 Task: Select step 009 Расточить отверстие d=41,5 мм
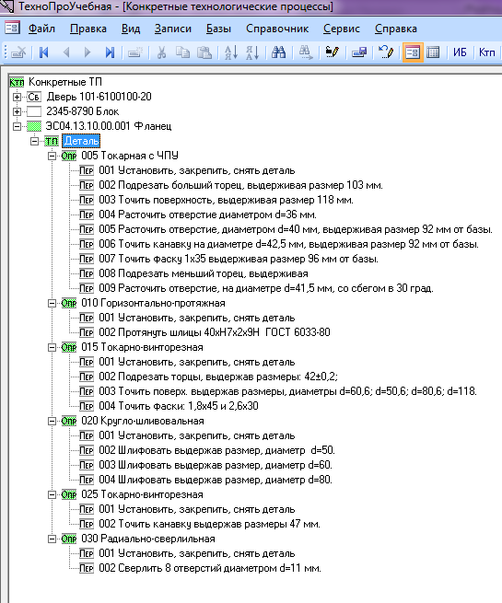click(x=266, y=288)
